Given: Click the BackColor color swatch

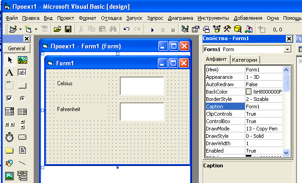Looking at the screenshot, I should click(x=249, y=92).
